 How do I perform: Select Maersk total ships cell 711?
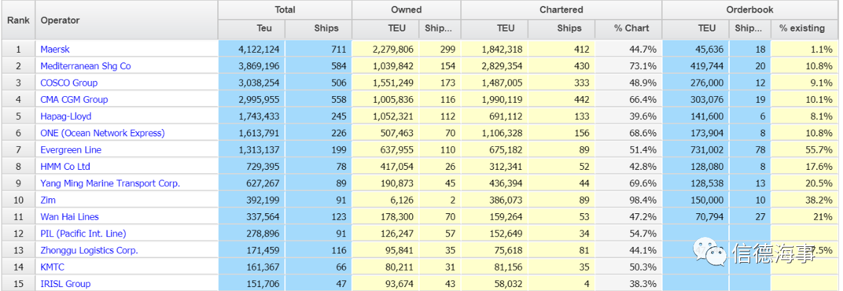[x=319, y=49]
